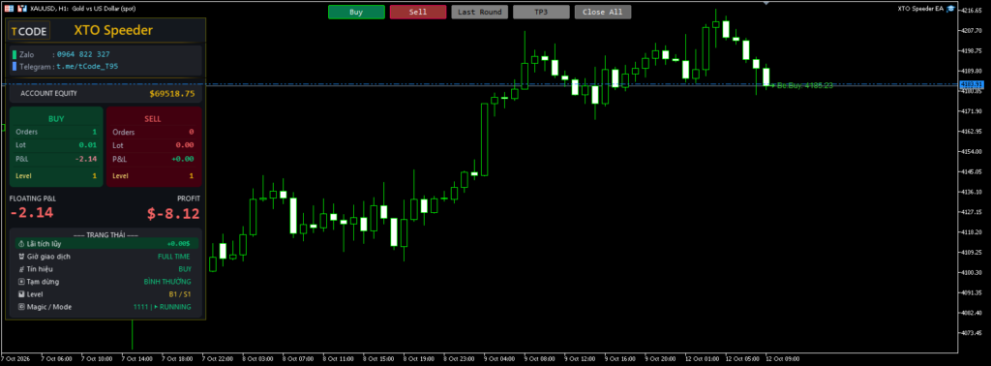Image resolution: width=991 pixels, height=366 pixels.
Task: Click the chart shift triangle marker at top
Action: click(766, 3)
